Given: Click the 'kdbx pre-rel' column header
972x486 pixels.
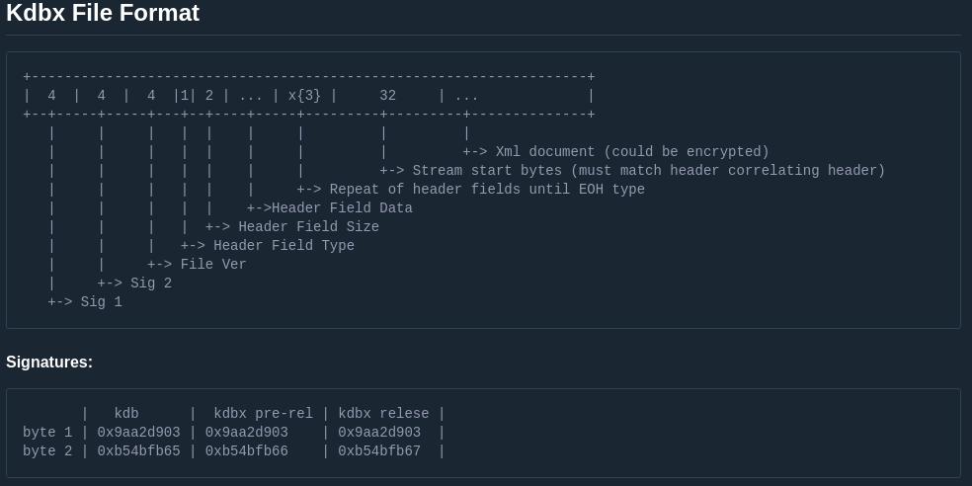Looking at the screenshot, I should pos(263,414).
